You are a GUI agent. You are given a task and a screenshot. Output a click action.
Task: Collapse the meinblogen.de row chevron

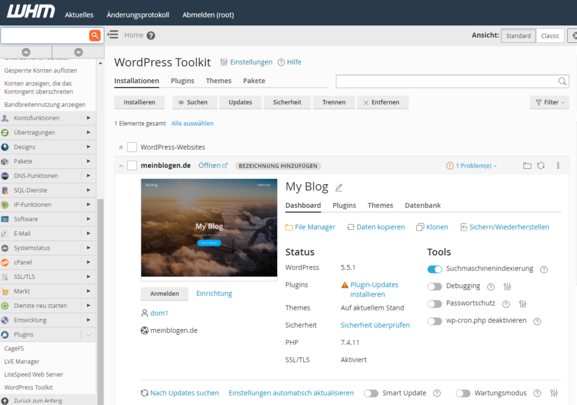click(121, 166)
